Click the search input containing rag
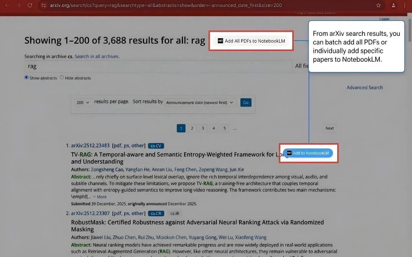 click(158, 66)
